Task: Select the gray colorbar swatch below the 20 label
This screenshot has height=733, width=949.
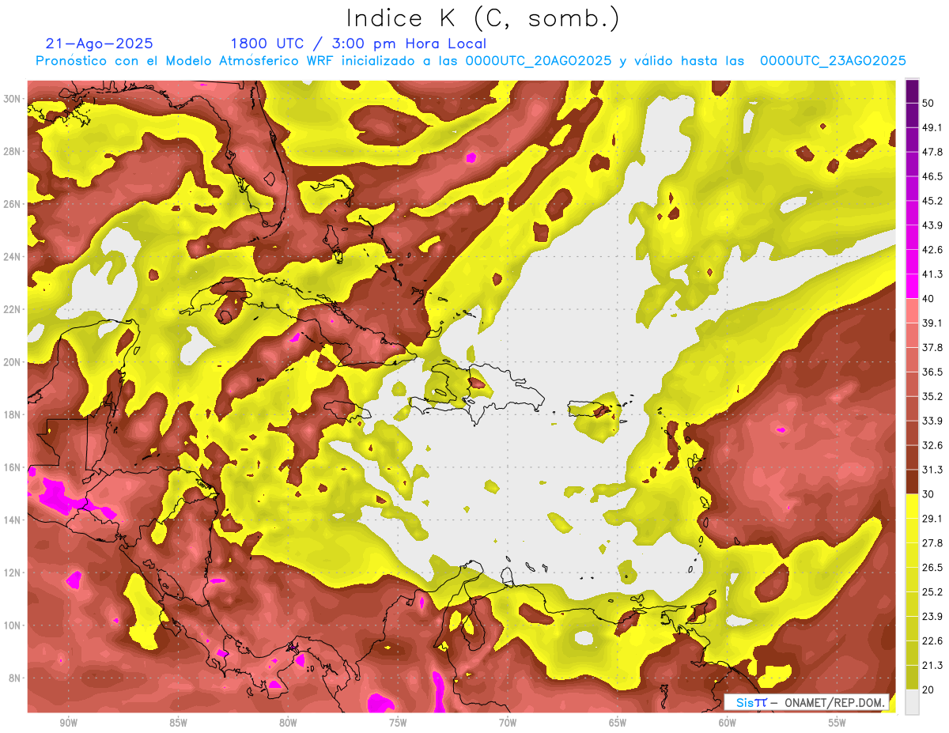Action: click(913, 701)
